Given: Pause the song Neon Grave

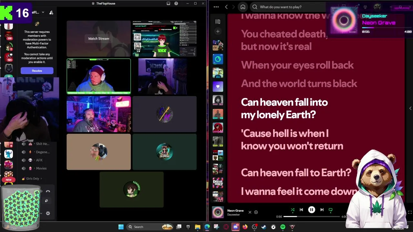Looking at the screenshot, I should (x=312, y=210).
